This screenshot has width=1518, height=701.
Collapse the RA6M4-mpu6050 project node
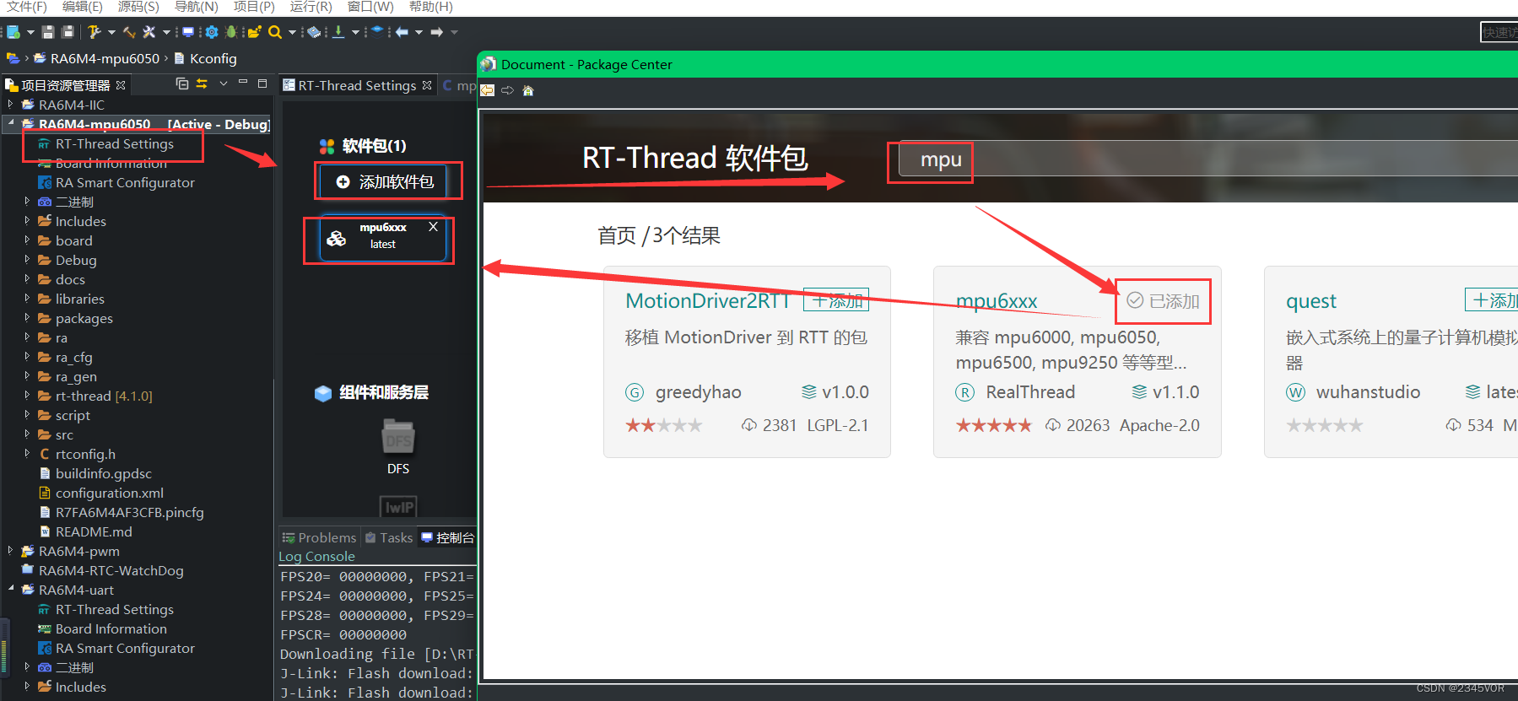[11, 123]
